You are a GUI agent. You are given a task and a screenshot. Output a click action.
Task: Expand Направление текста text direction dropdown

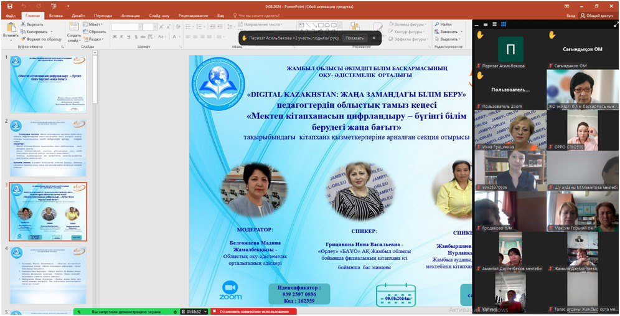point(261,24)
